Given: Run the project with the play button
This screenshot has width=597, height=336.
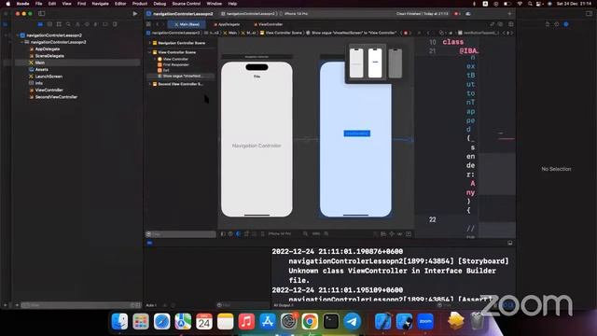Looking at the screenshot, I should pyautogui.click(x=134, y=14).
